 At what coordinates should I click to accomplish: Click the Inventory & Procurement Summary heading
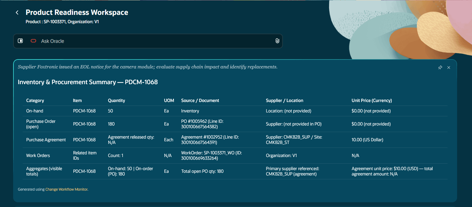click(88, 82)
